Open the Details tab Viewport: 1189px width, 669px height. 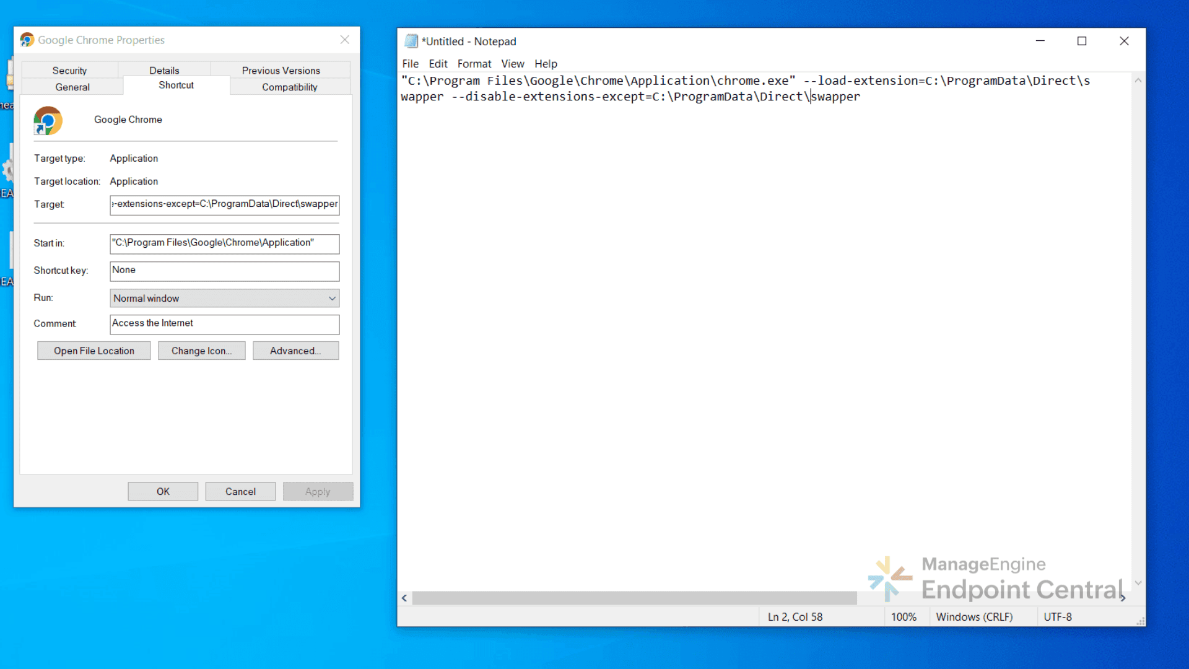click(164, 70)
